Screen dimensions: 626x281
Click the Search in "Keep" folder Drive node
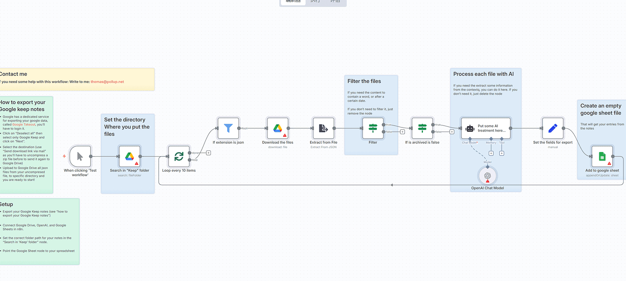point(129,156)
